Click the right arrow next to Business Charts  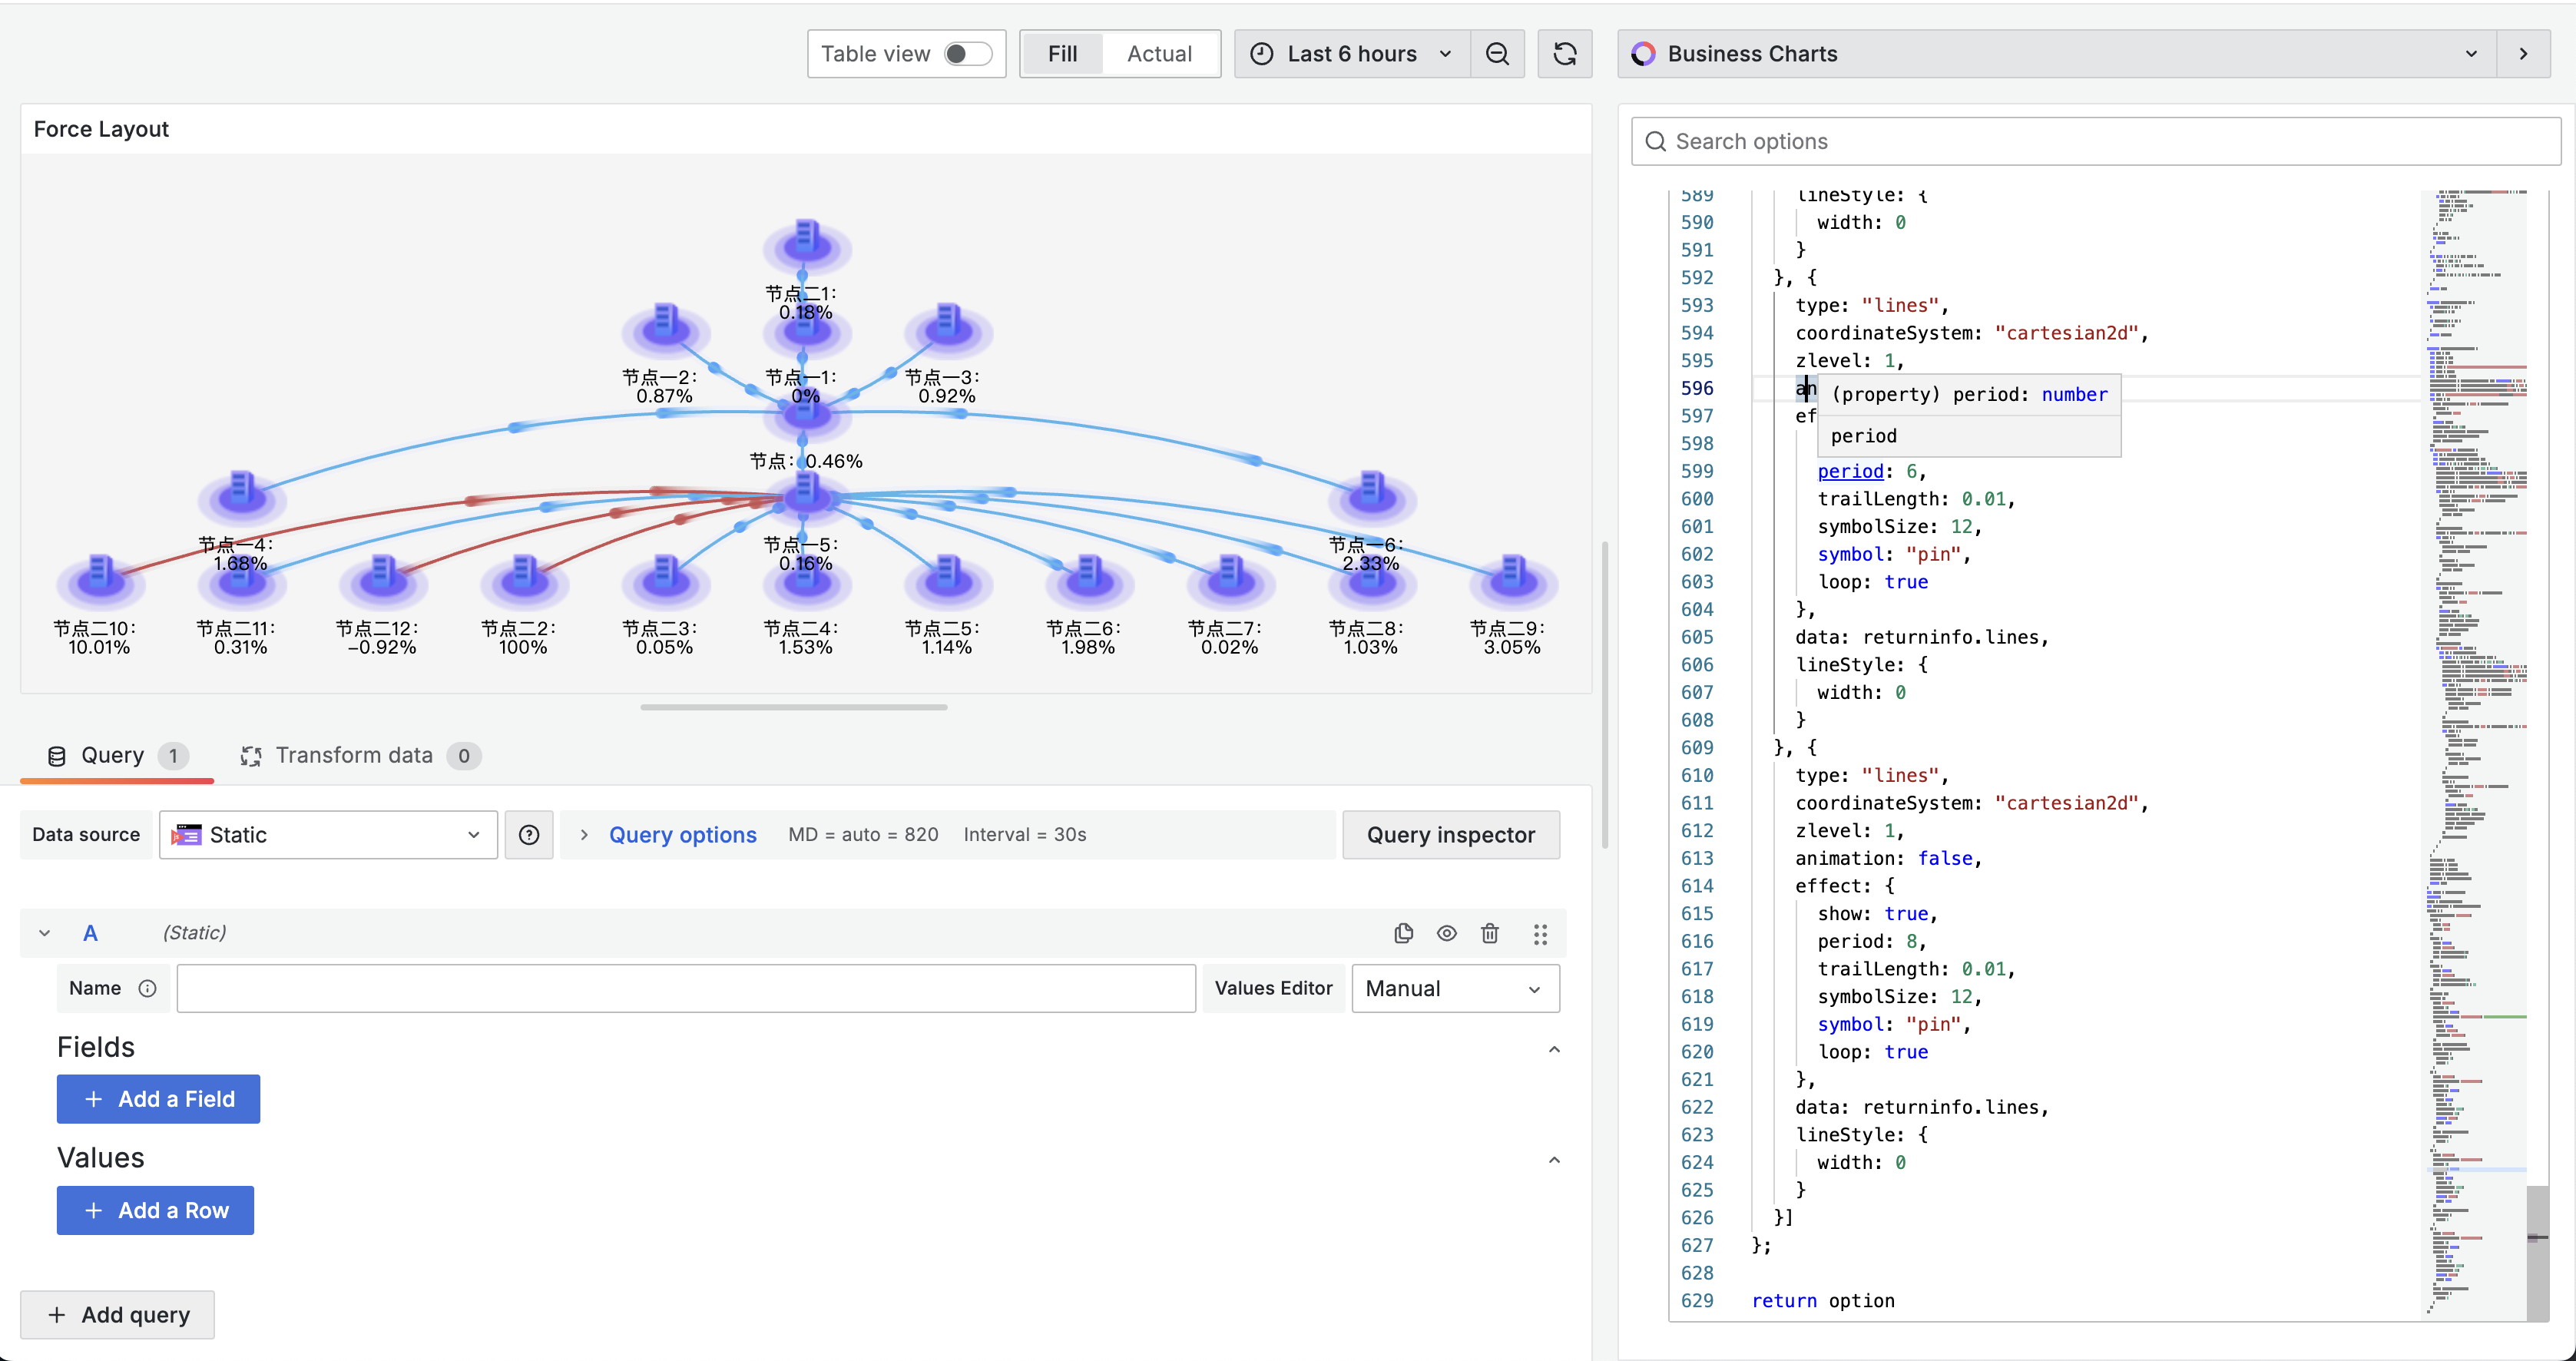[2523, 54]
